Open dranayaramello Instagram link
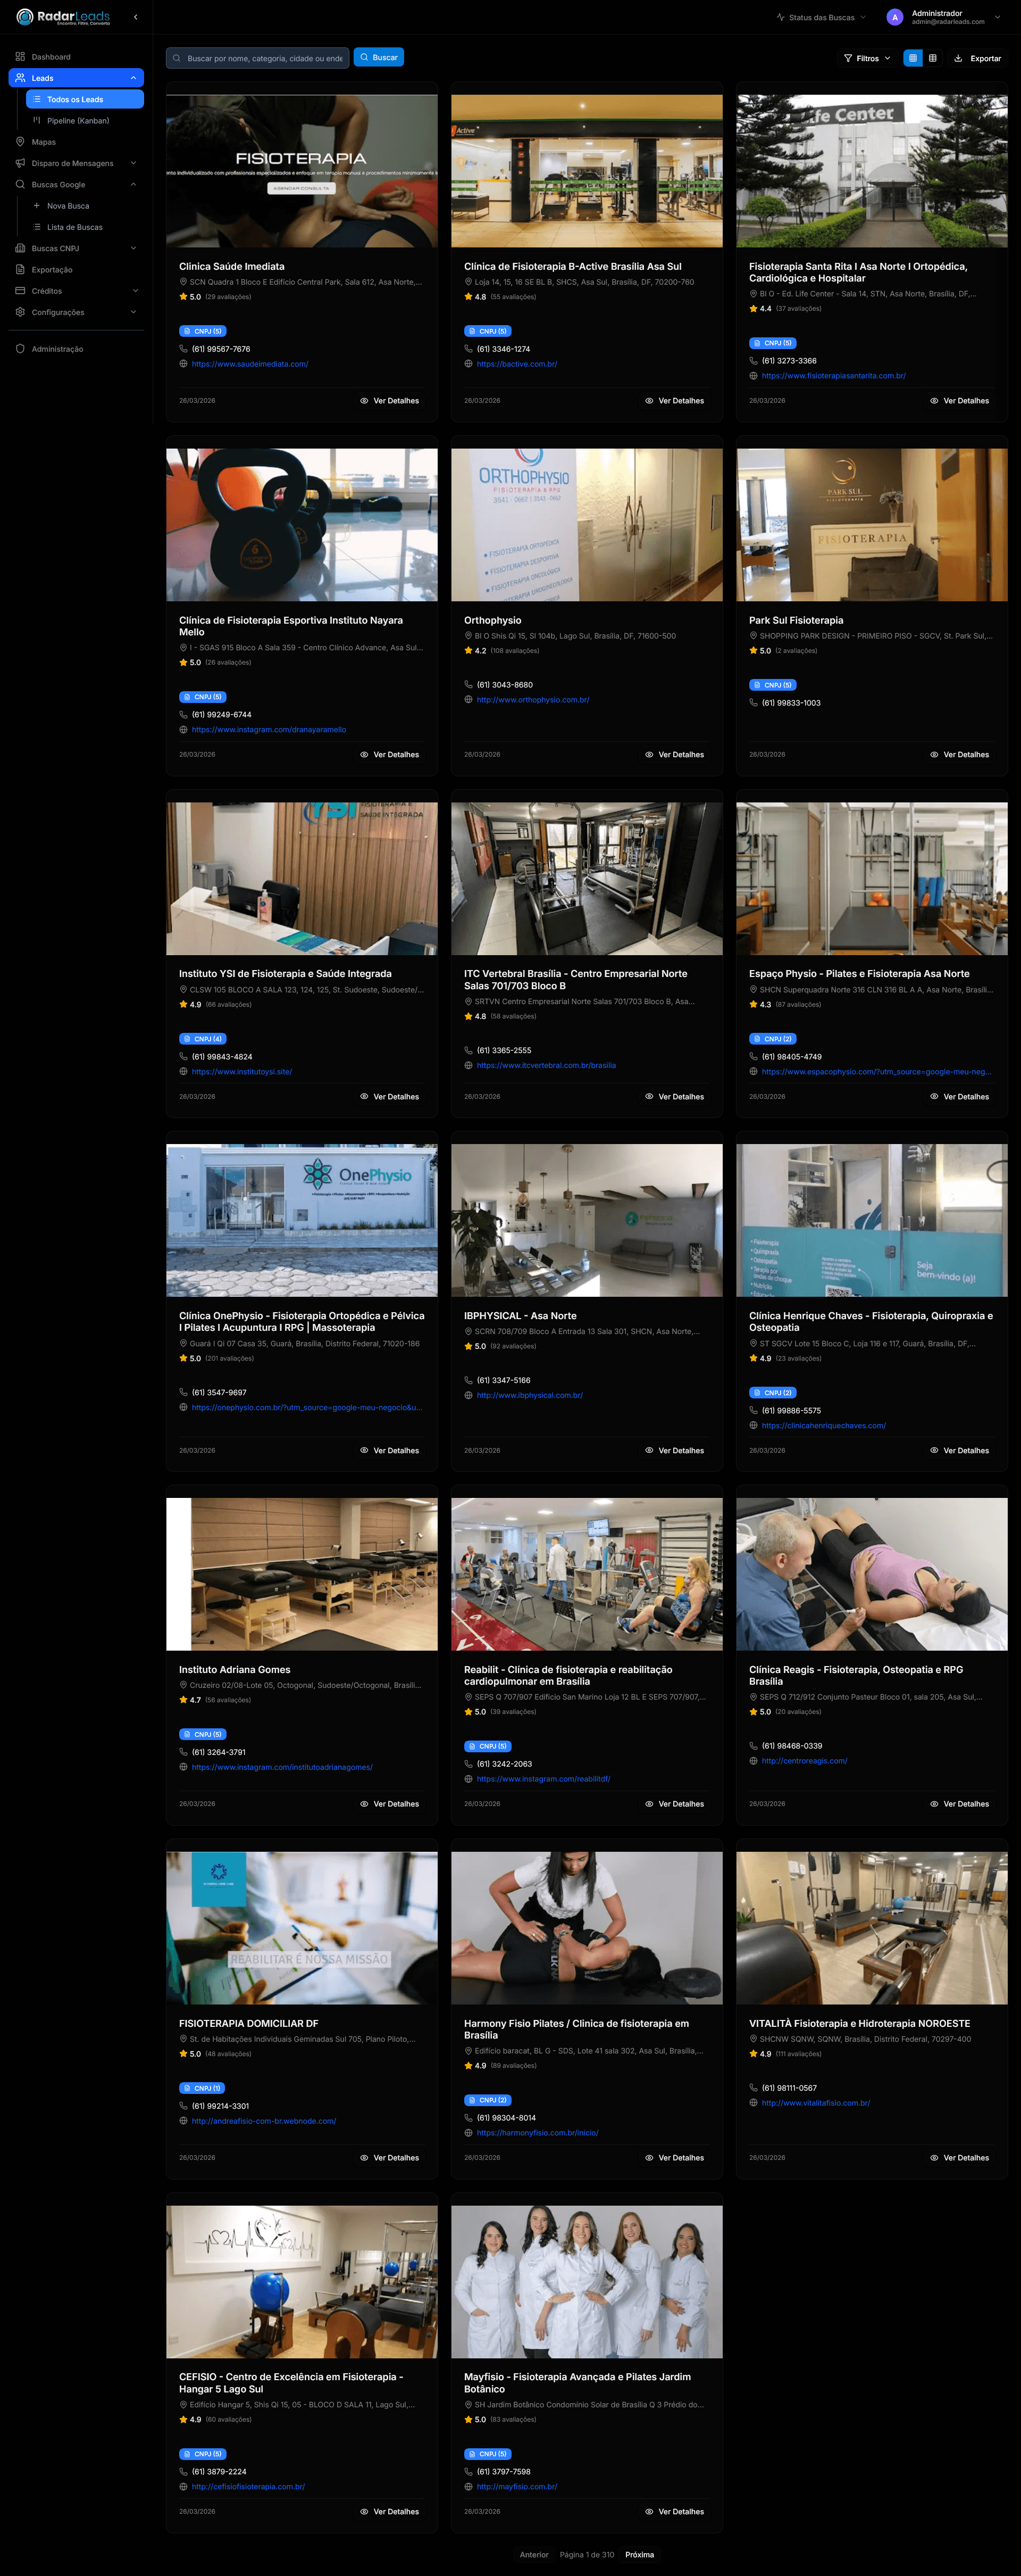Viewport: 1021px width, 2576px height. [269, 730]
